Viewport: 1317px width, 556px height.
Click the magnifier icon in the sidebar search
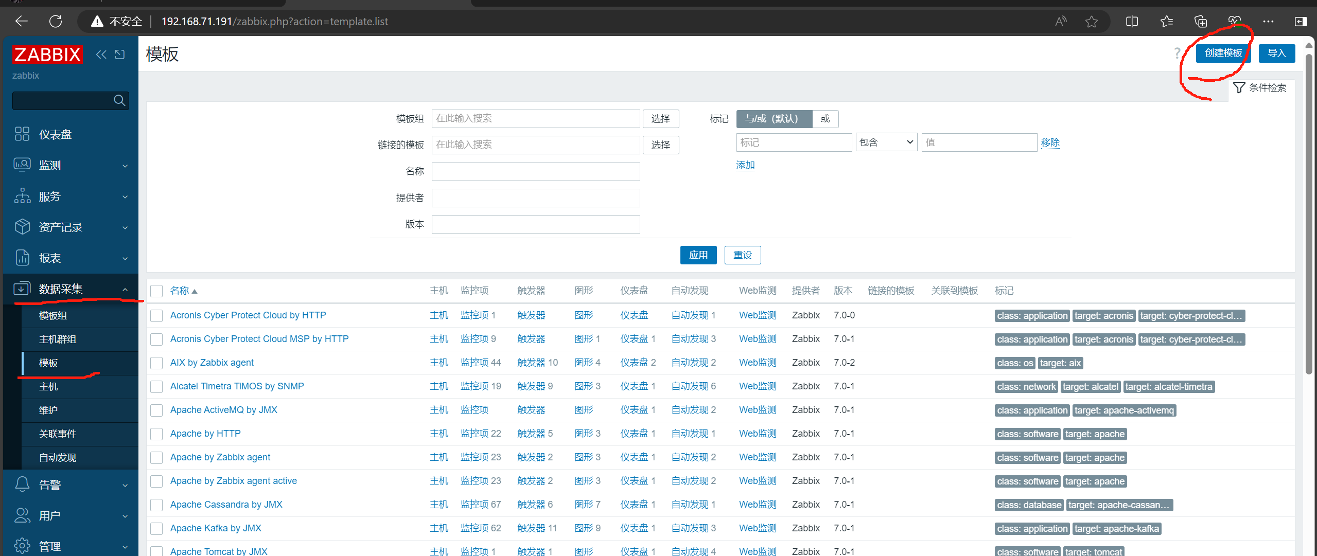119,100
